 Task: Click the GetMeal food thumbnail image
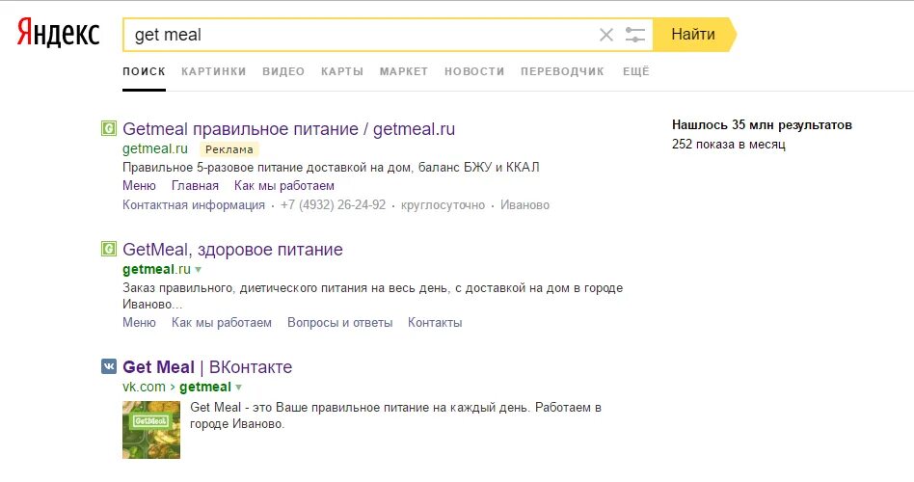tap(151, 430)
